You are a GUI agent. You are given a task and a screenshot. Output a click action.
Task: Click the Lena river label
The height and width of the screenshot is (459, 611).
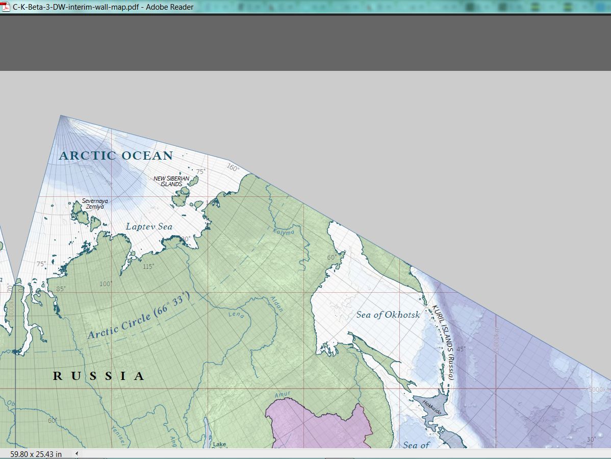click(x=236, y=314)
